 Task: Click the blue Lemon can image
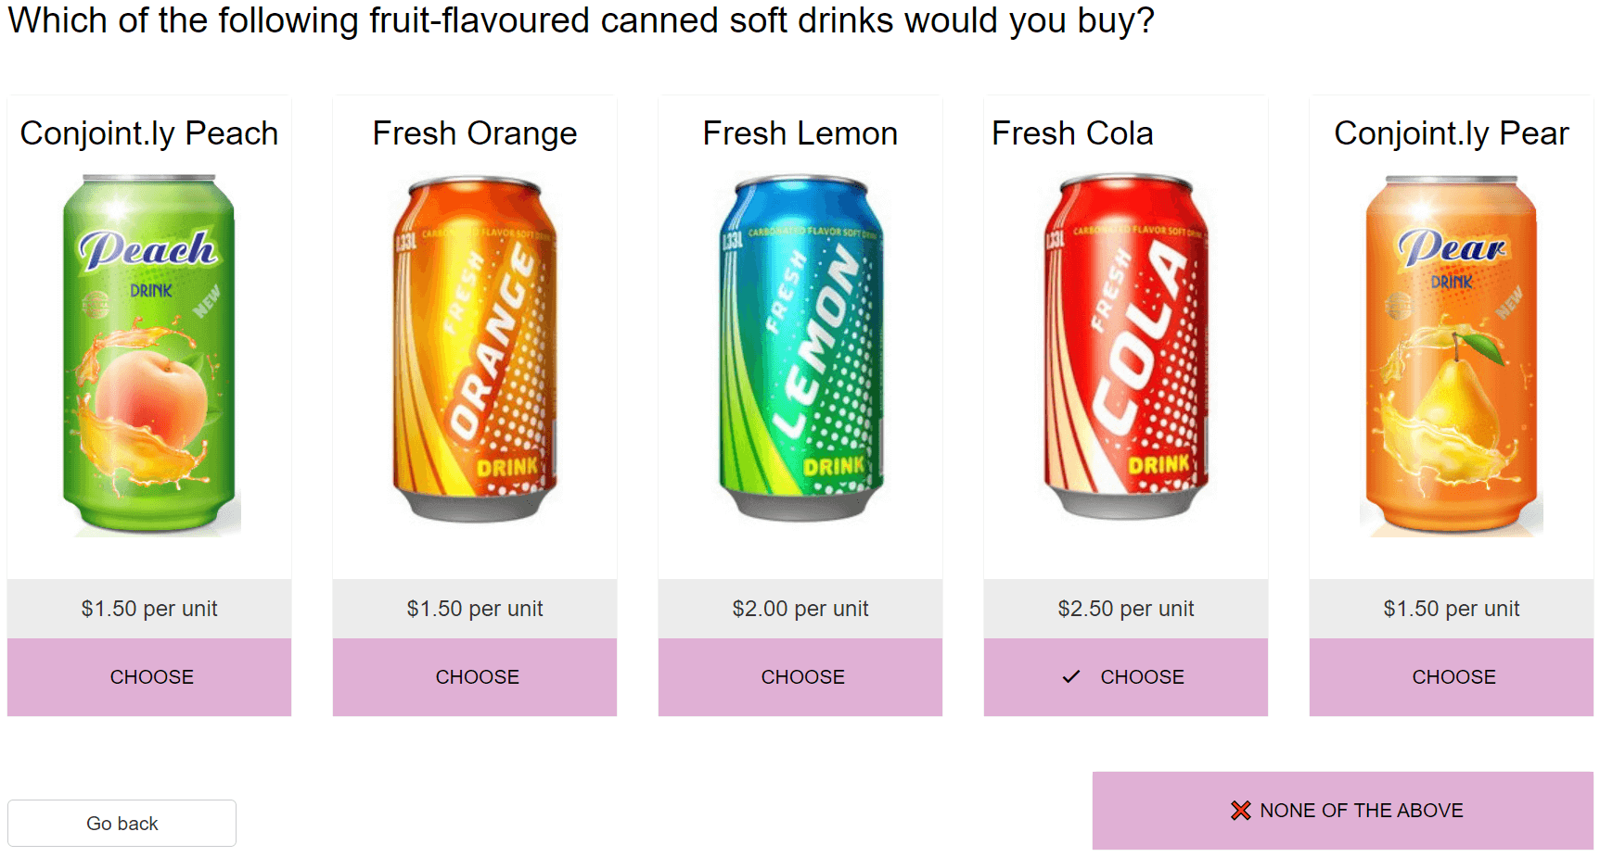point(801,348)
